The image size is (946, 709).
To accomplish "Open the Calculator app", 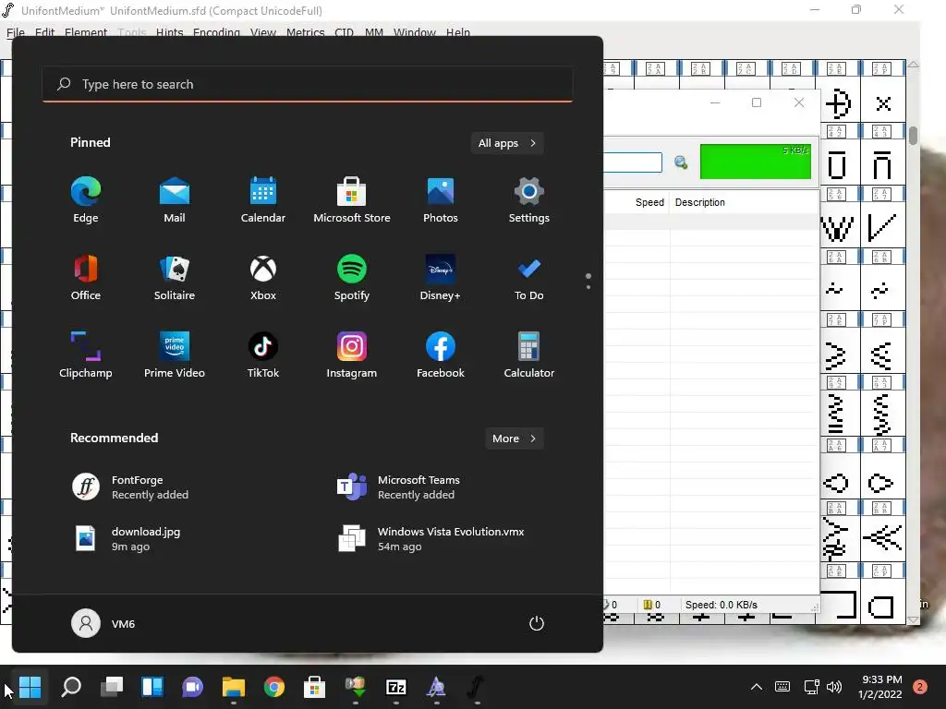I will pyautogui.click(x=529, y=355).
